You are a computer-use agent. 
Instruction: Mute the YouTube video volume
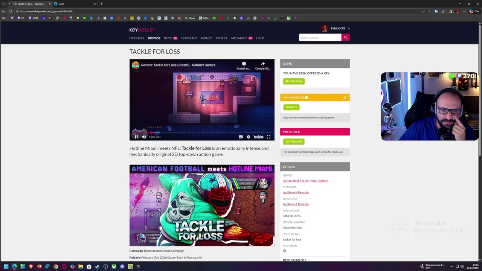pos(144,137)
